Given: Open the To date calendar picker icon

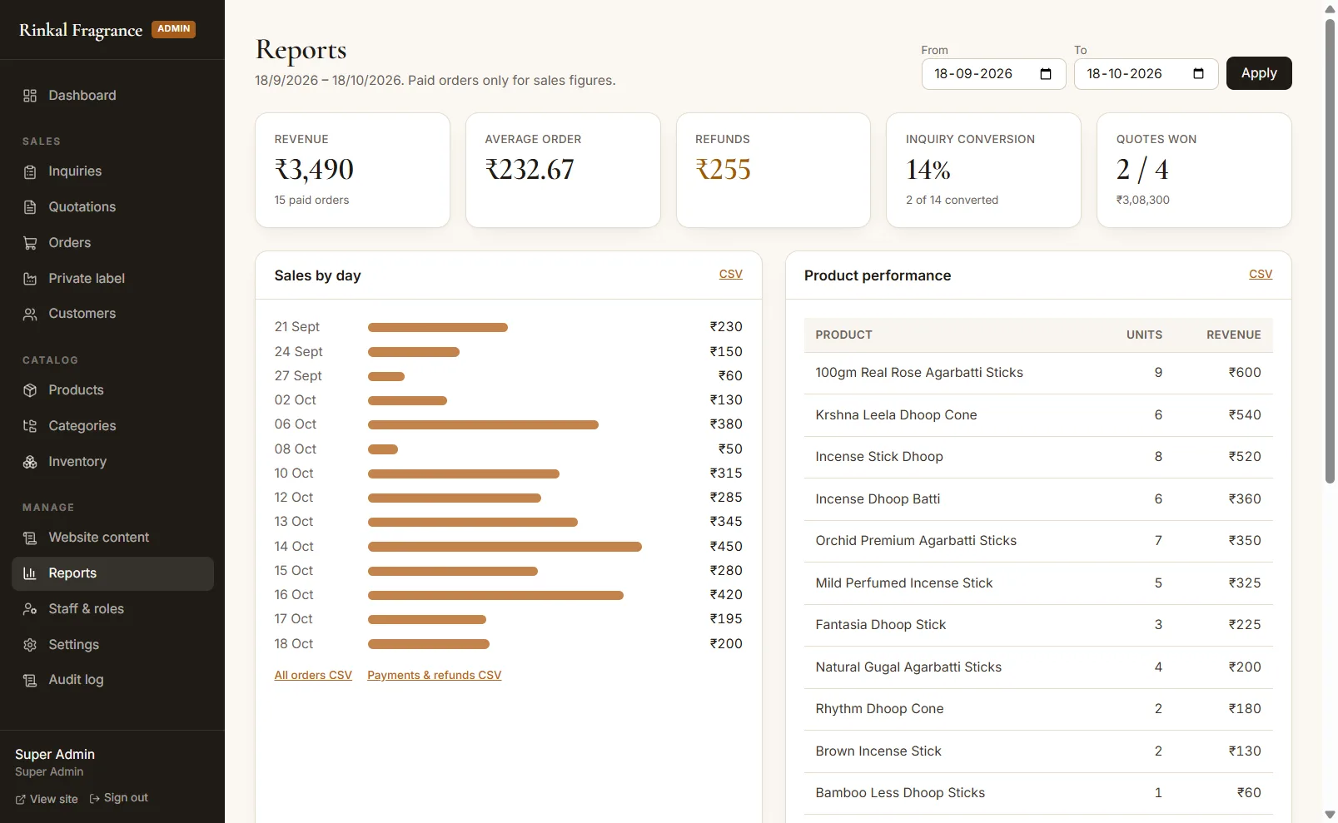Looking at the screenshot, I should coord(1198,74).
